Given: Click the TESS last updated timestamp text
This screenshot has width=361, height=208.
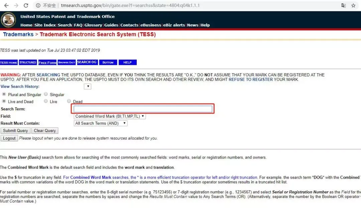Looking at the screenshot, I should point(50,50).
